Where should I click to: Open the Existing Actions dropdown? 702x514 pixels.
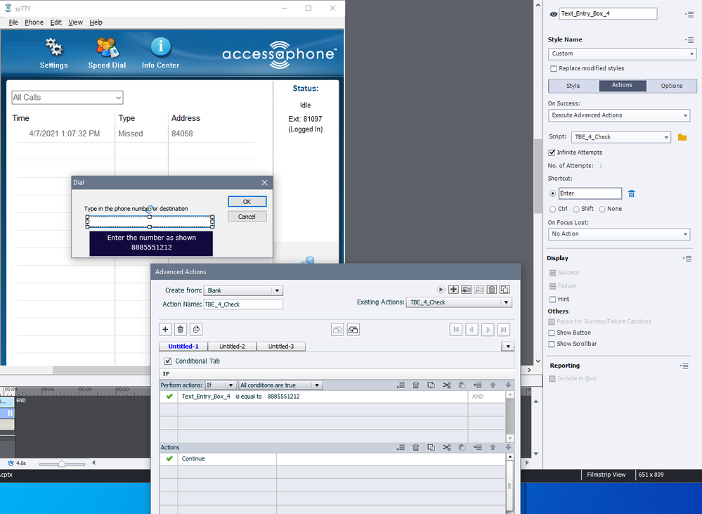pos(507,302)
